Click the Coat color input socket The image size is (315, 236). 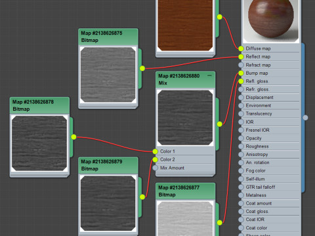[241, 227]
